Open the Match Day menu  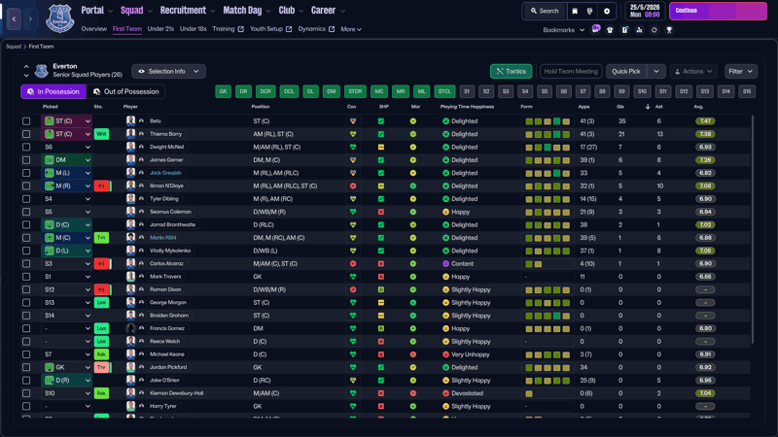click(x=247, y=11)
